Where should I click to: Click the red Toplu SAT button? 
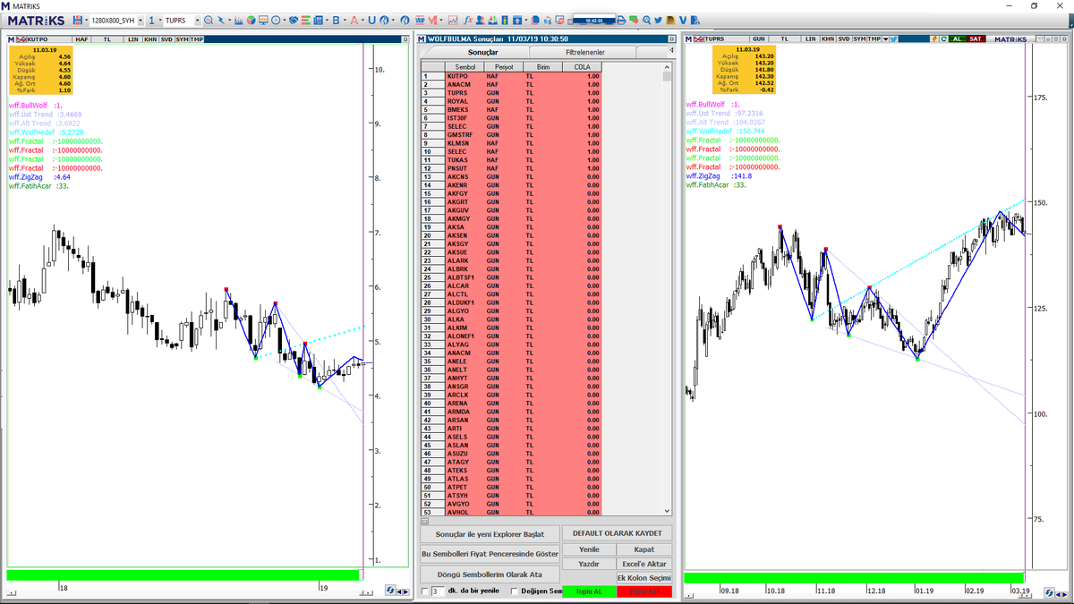tap(644, 591)
